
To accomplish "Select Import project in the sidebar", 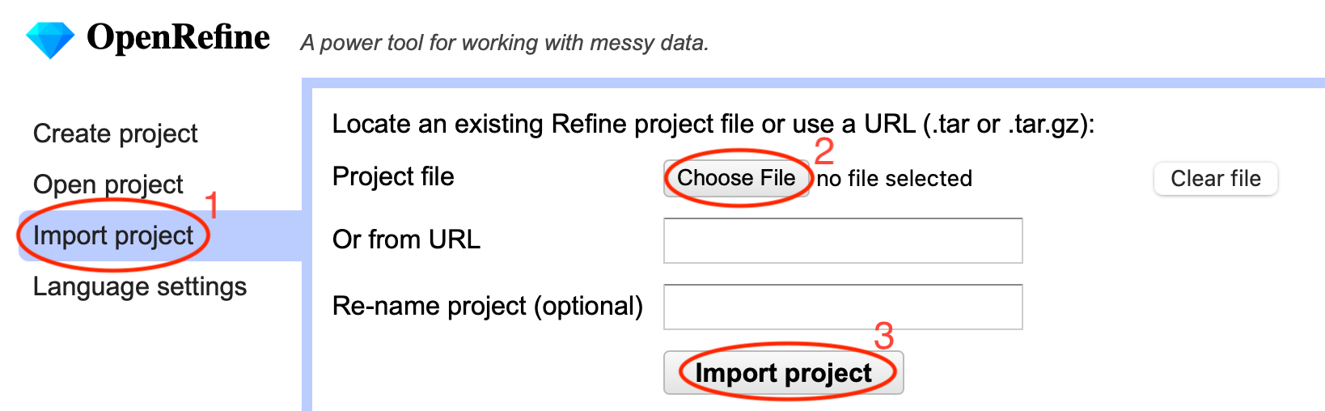I will click(113, 235).
